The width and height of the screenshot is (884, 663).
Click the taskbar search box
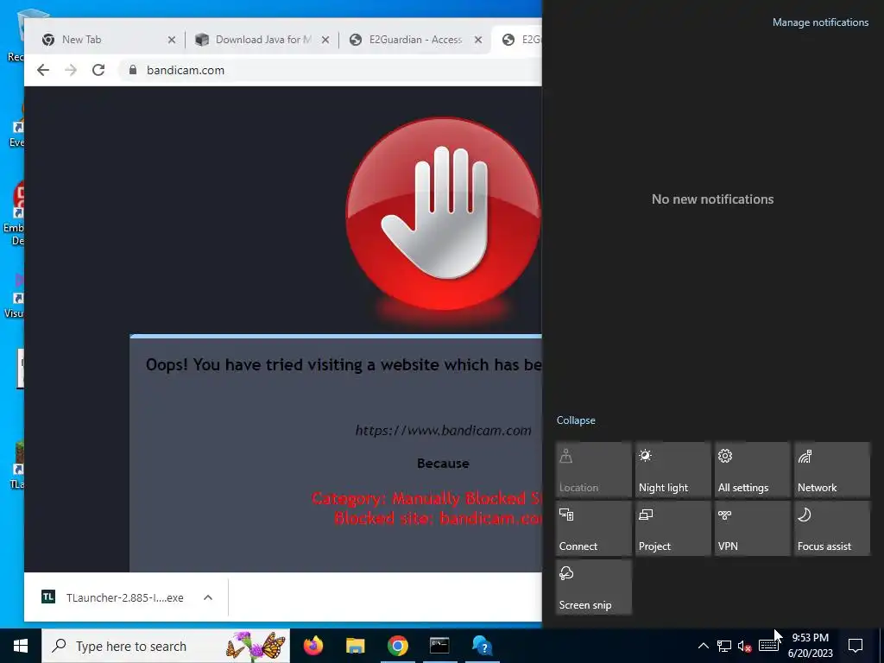pyautogui.click(x=166, y=646)
